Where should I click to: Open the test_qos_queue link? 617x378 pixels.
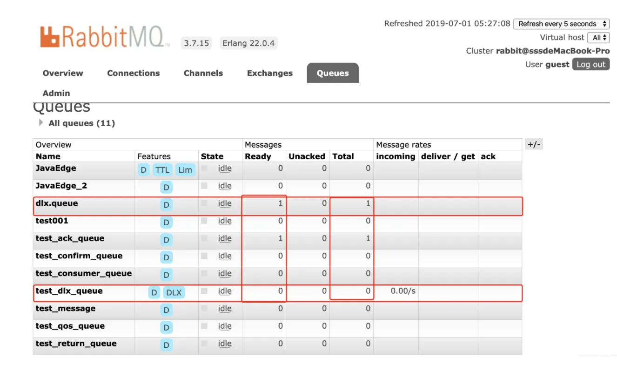click(x=70, y=326)
